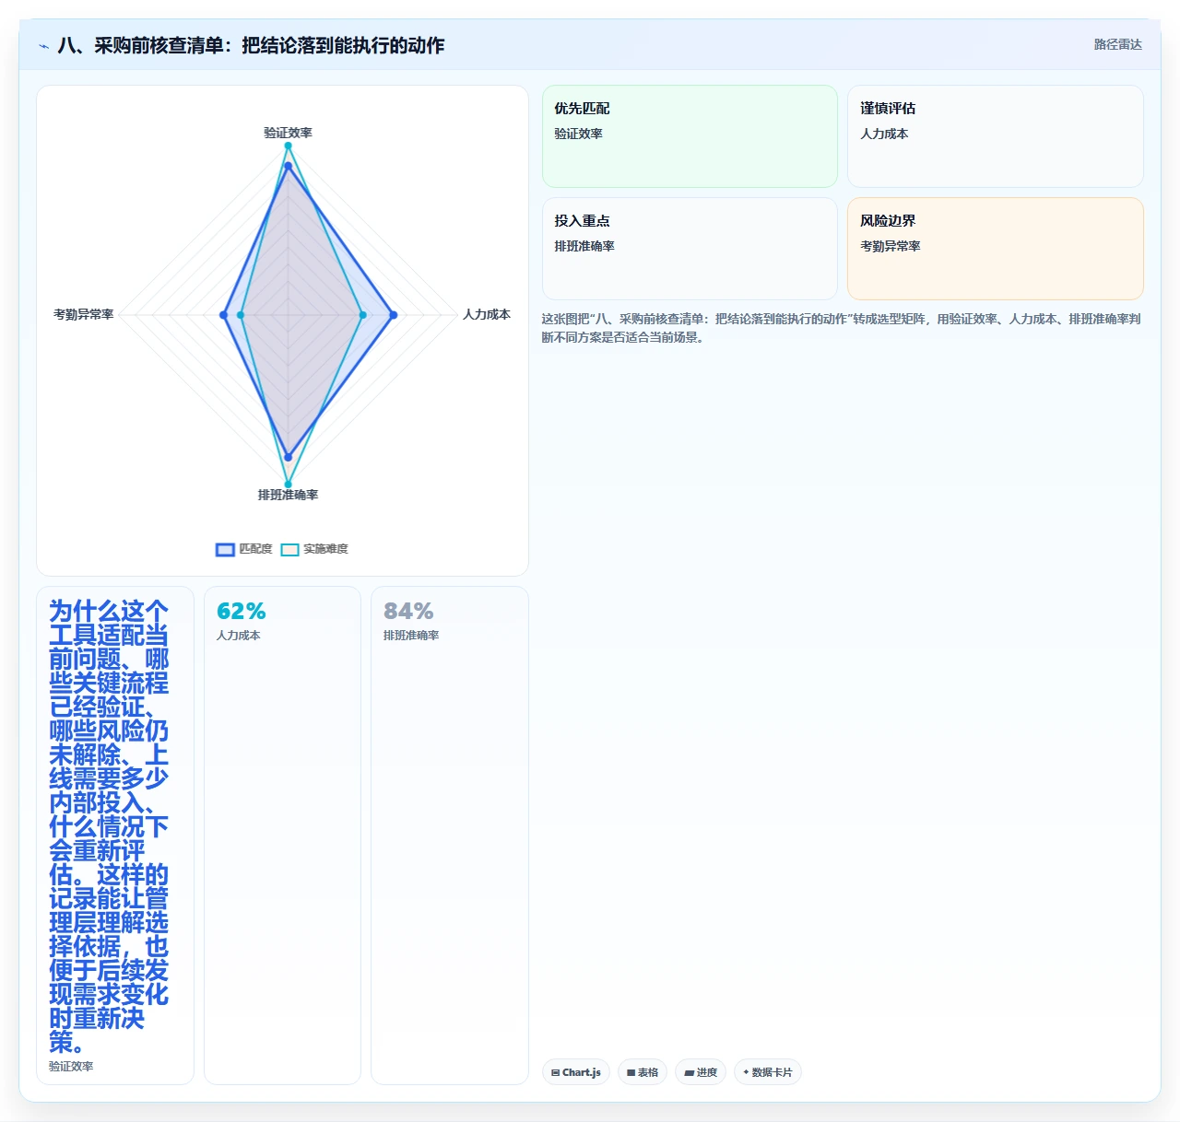Screen dimensions: 1180x1122
Task: Click the 匹配度 data point at 人力成本
Action: (394, 315)
